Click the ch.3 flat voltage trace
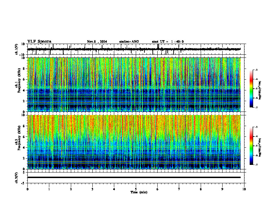Screen dimensions: 275x212 tap(134, 177)
